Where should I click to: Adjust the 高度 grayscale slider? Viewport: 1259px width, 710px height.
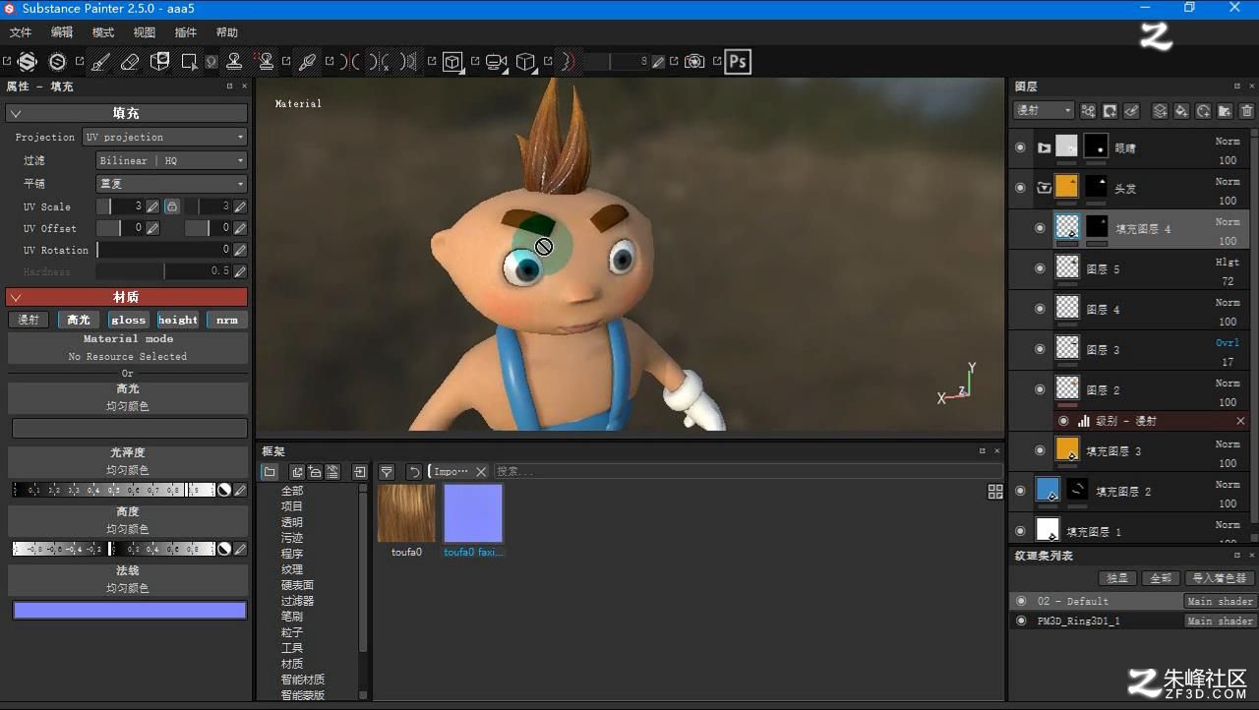click(113, 549)
